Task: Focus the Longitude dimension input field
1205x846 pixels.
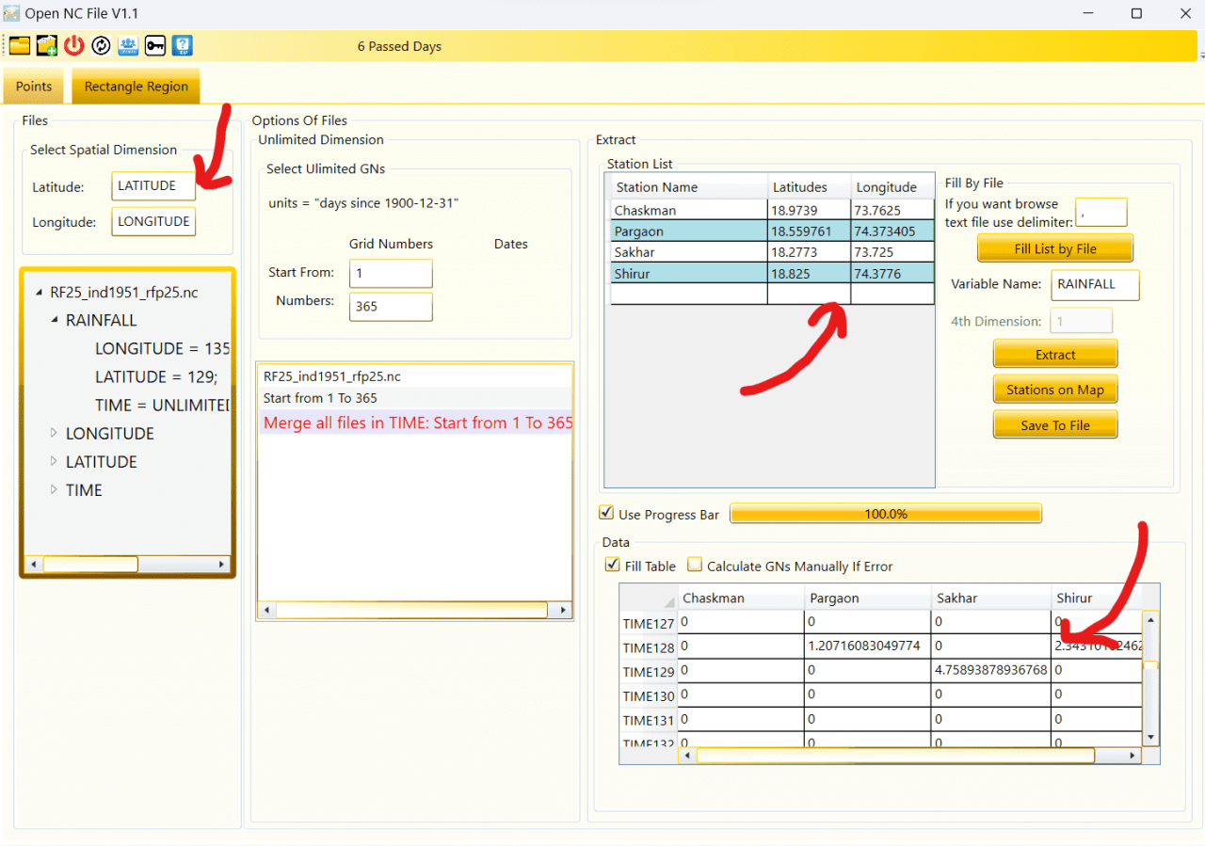Action: (x=153, y=222)
